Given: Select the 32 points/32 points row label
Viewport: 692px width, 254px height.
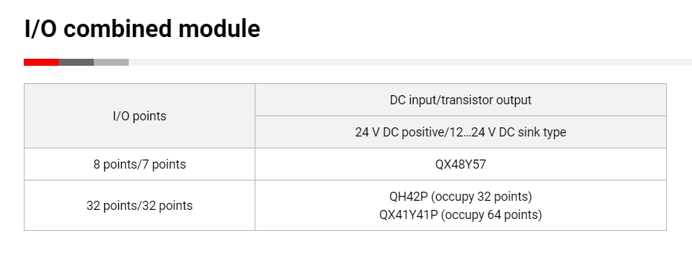Looking at the screenshot, I should click(139, 206).
